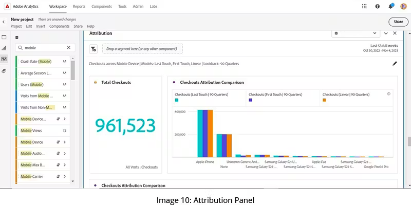Click the Drop a segment here drop zone
Viewport: 411px width, 205px height.
point(142,49)
